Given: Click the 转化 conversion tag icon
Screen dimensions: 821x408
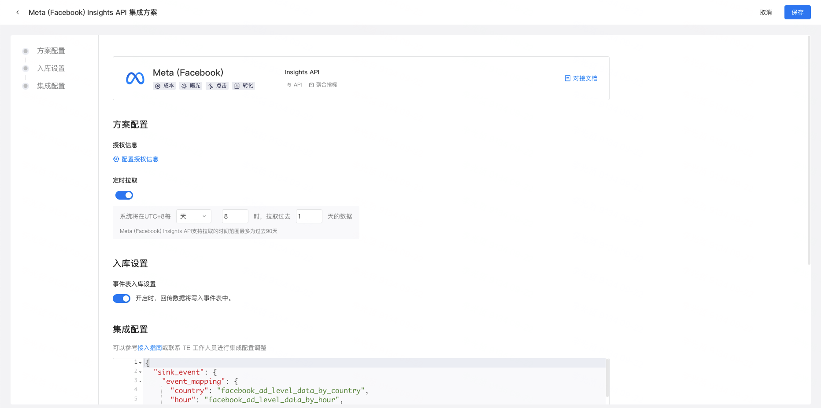Looking at the screenshot, I should pyautogui.click(x=237, y=86).
